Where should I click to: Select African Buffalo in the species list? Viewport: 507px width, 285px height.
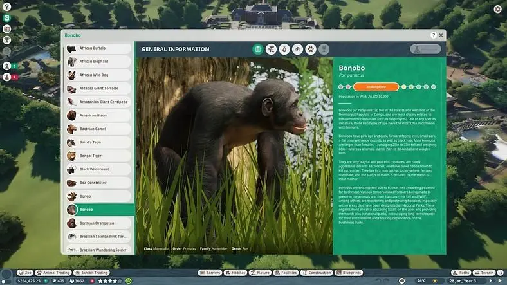click(98, 48)
